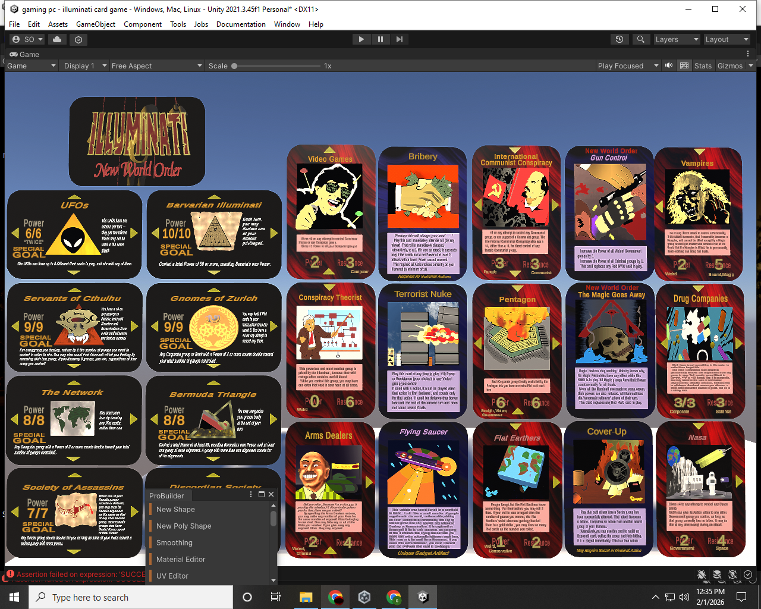Open File Explorer from the taskbar

[x=306, y=597]
